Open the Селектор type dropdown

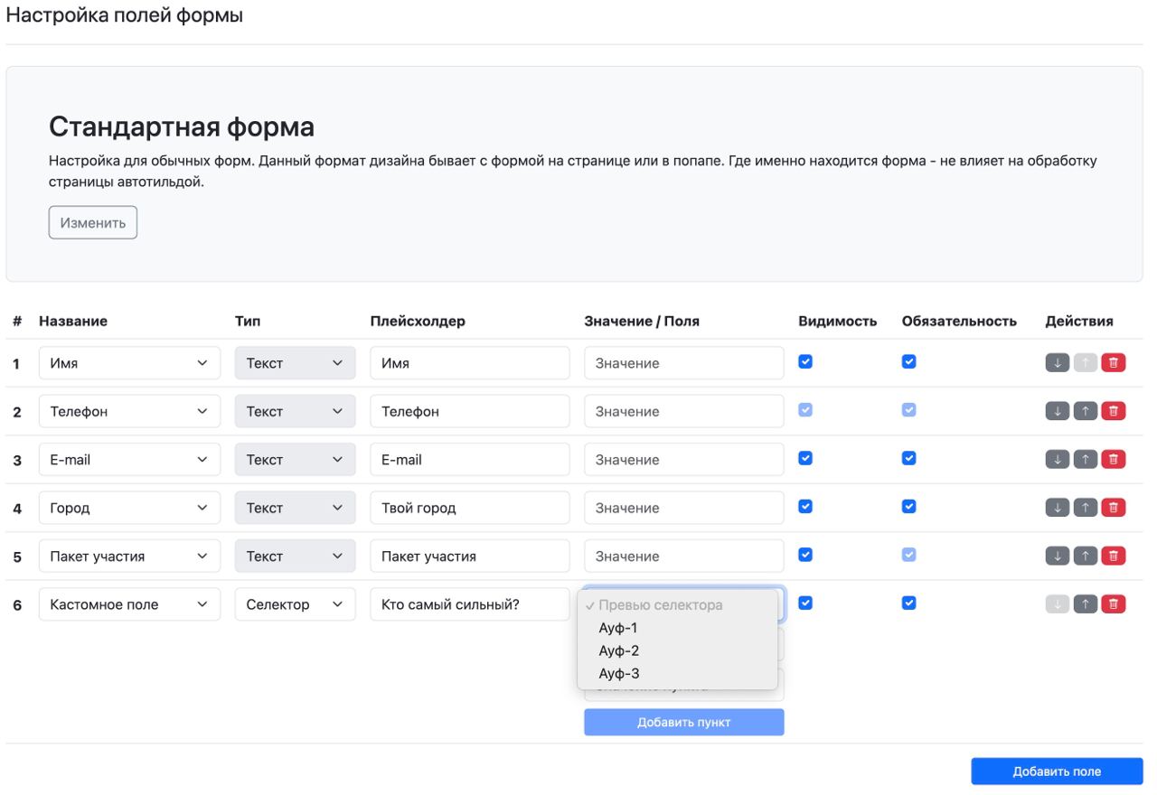coord(295,604)
